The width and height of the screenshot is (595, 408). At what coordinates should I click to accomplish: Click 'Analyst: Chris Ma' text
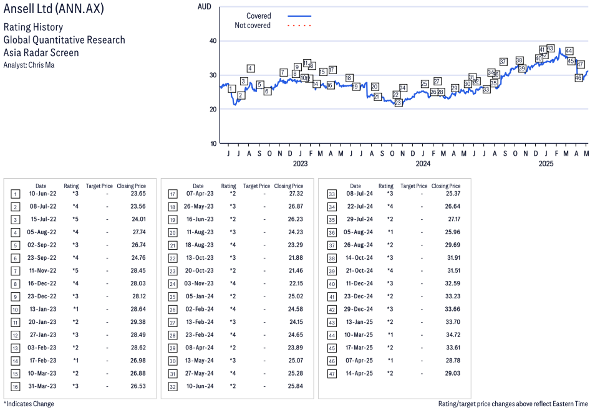(x=29, y=65)
